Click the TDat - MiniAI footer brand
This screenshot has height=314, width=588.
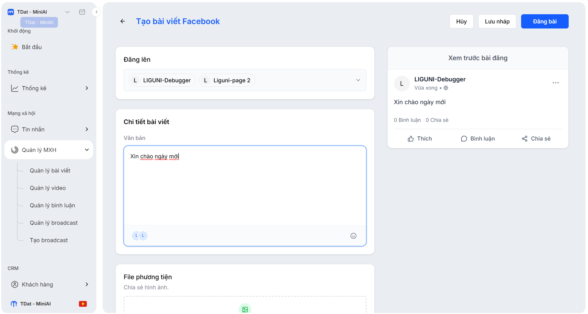31,304
